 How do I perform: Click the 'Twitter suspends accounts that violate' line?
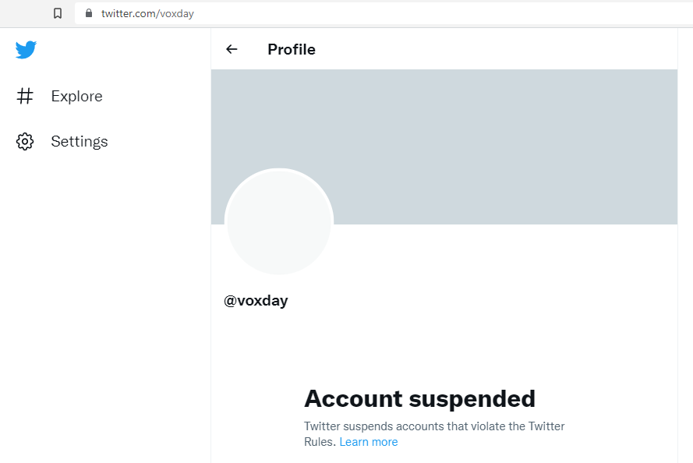tap(434, 426)
